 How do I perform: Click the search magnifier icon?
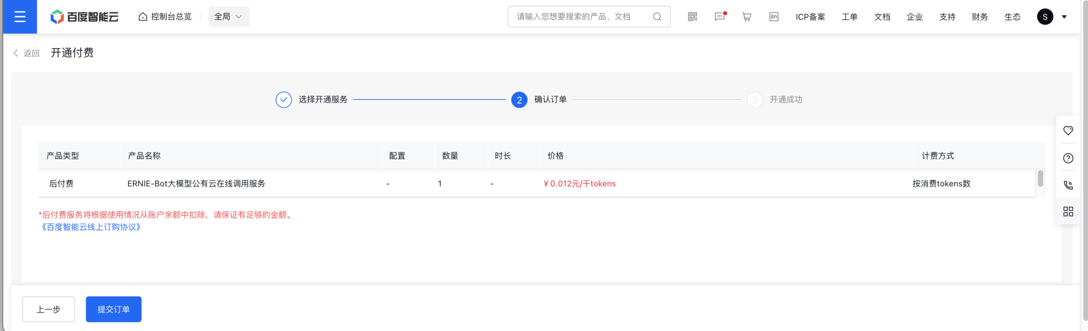[x=657, y=17]
